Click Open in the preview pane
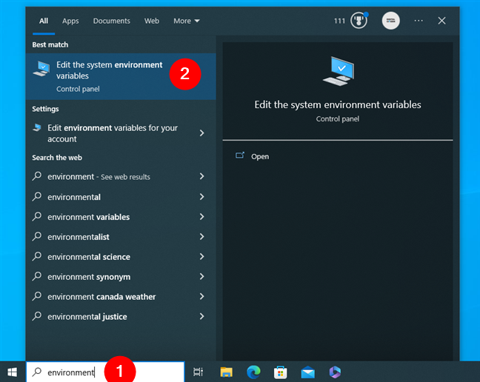This screenshot has height=382, width=480. click(259, 156)
